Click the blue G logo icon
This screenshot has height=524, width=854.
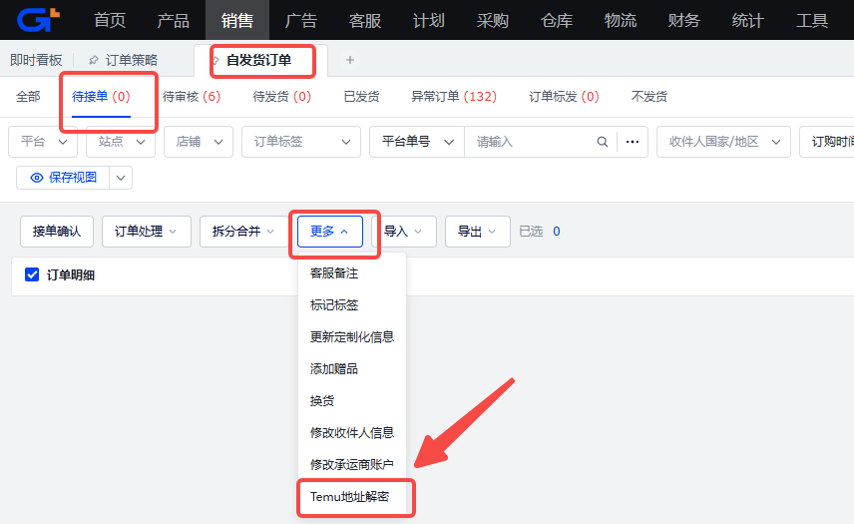pos(38,20)
